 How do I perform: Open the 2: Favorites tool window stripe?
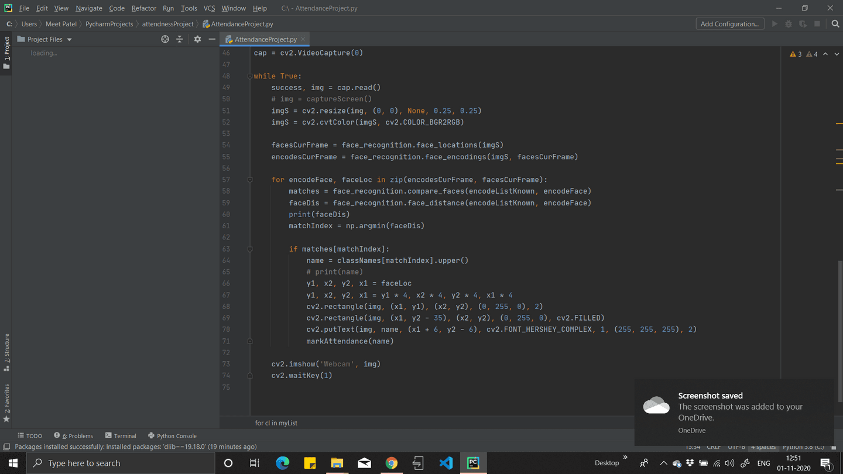pos(6,403)
